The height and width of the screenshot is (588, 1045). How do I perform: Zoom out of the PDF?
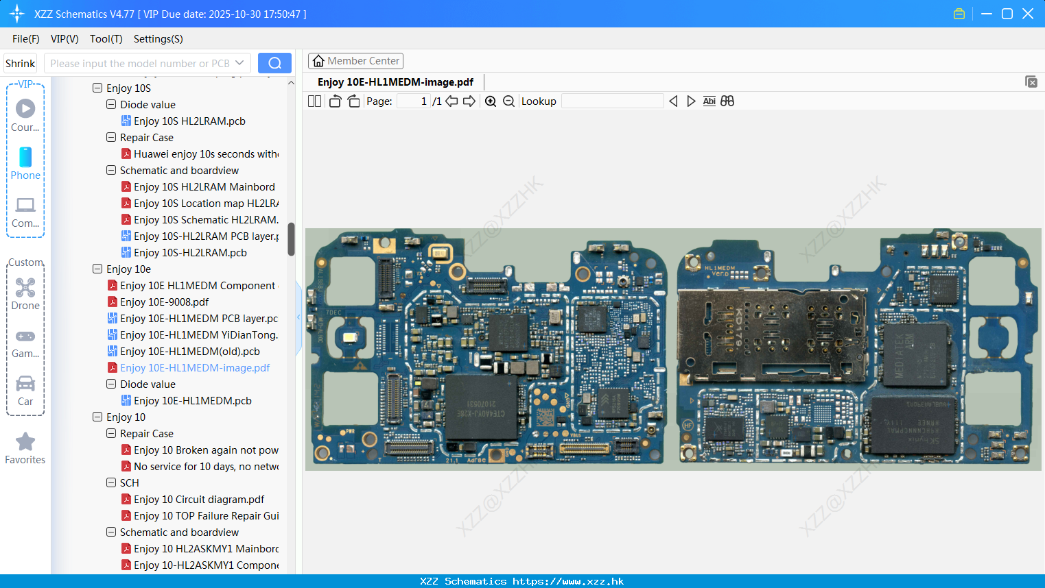click(x=508, y=101)
